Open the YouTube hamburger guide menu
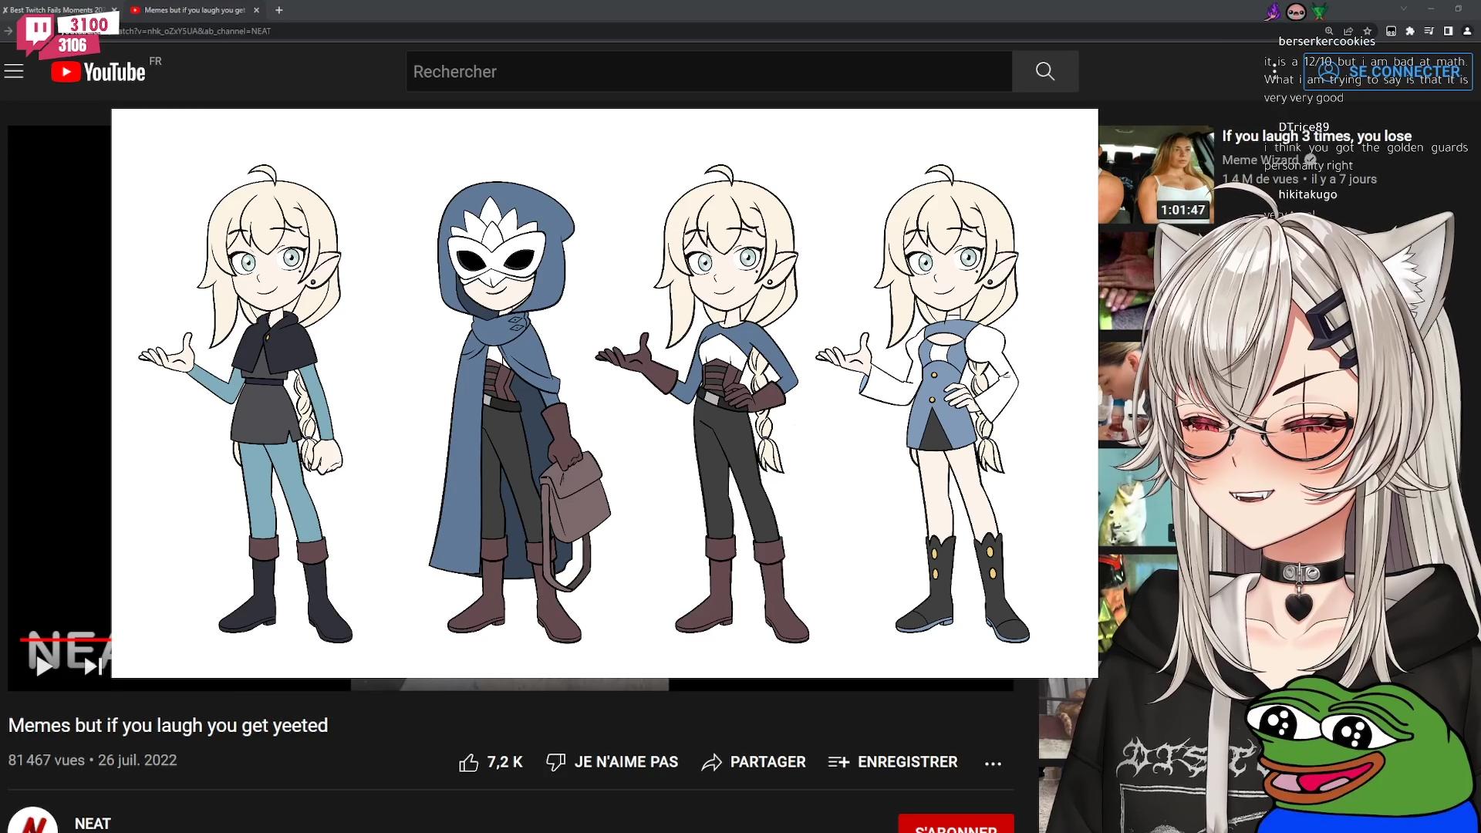Viewport: 1481px width, 833px height. [14, 72]
